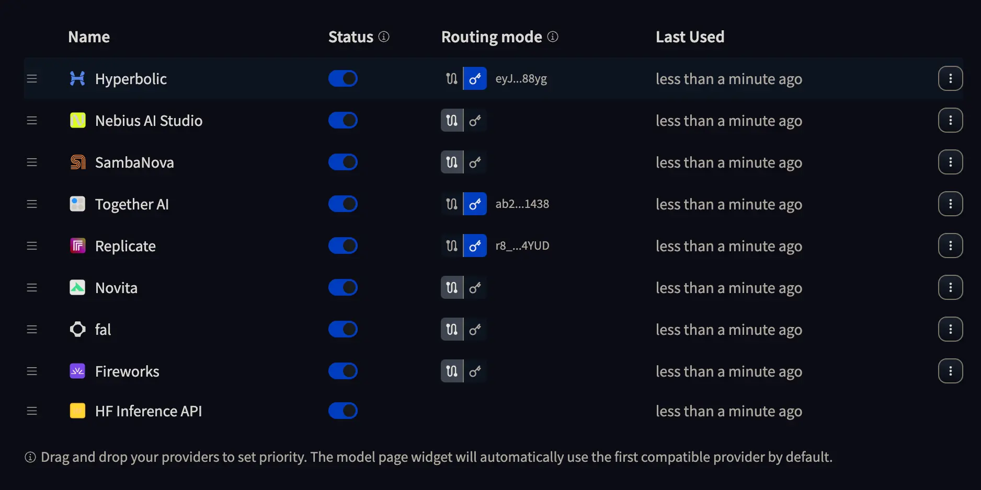Click the Status info icon
This screenshot has height=490, width=981.
tap(384, 37)
